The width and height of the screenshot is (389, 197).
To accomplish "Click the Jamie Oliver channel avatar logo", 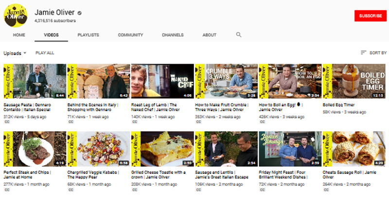I will click(16, 16).
